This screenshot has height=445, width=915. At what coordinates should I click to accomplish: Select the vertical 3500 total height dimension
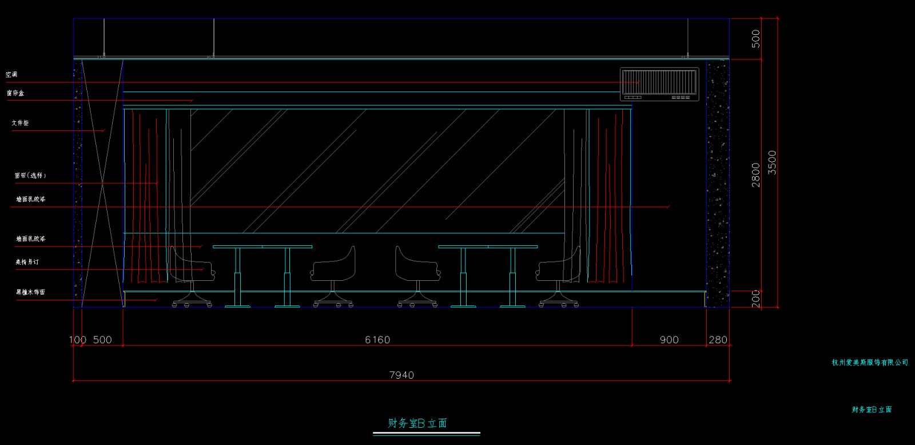click(772, 162)
